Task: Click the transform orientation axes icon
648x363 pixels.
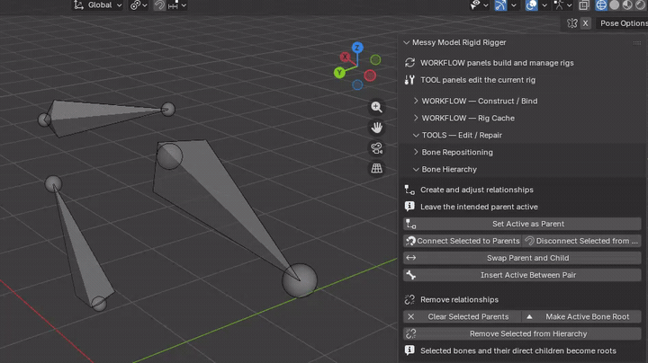Action: tap(78, 5)
